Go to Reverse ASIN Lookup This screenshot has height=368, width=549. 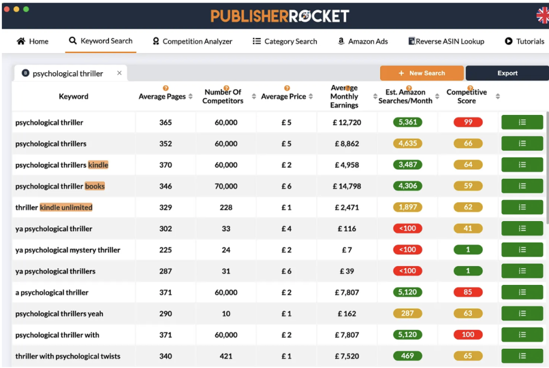(x=446, y=42)
